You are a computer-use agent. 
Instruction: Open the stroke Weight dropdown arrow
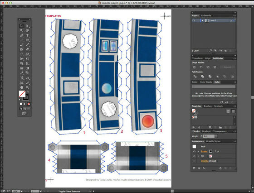tap(216, 136)
